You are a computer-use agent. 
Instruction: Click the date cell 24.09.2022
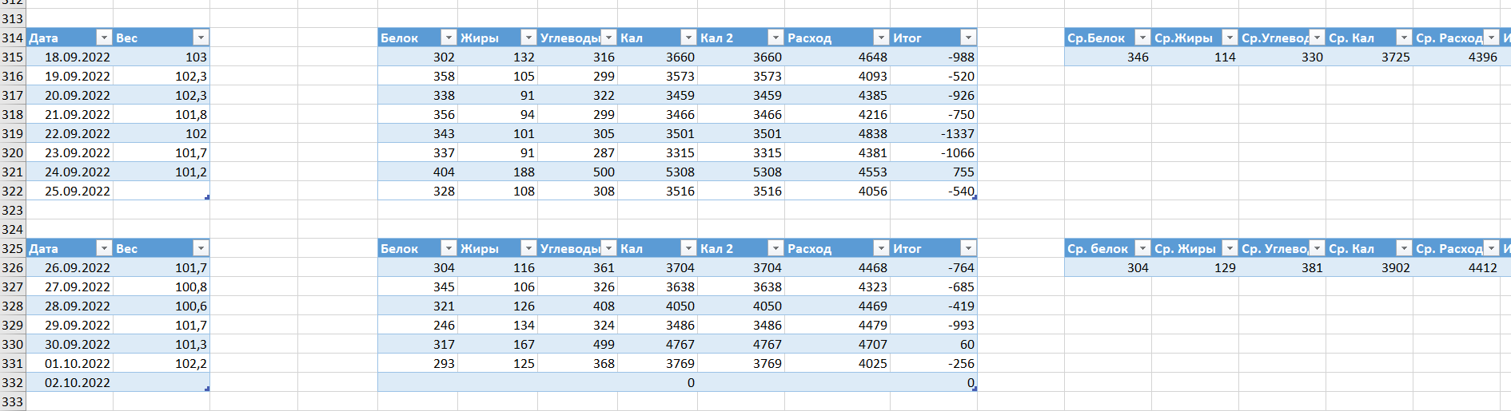(x=77, y=172)
